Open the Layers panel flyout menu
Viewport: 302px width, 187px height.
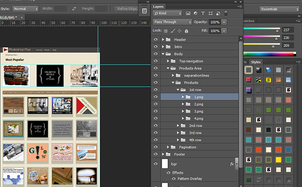[240, 7]
